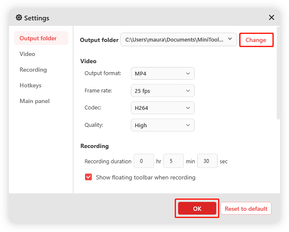289x232 pixels.
Task: Click the recording duration minutes field
Action: click(x=173, y=161)
